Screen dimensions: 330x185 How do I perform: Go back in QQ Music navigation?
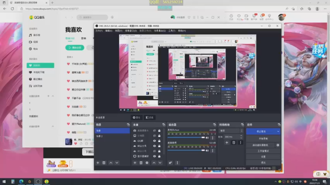[66, 17]
